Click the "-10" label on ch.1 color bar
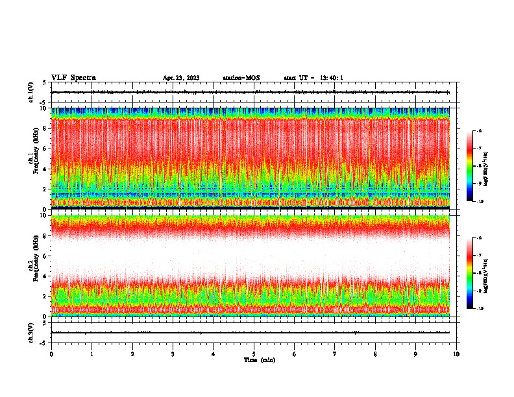 point(480,202)
